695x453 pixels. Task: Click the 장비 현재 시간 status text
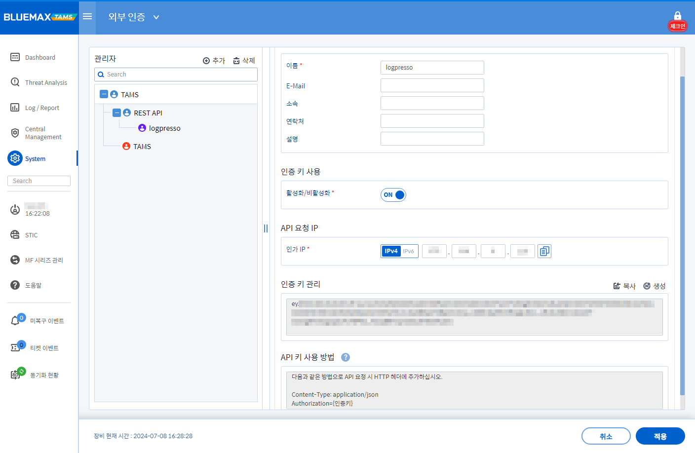[x=143, y=436]
